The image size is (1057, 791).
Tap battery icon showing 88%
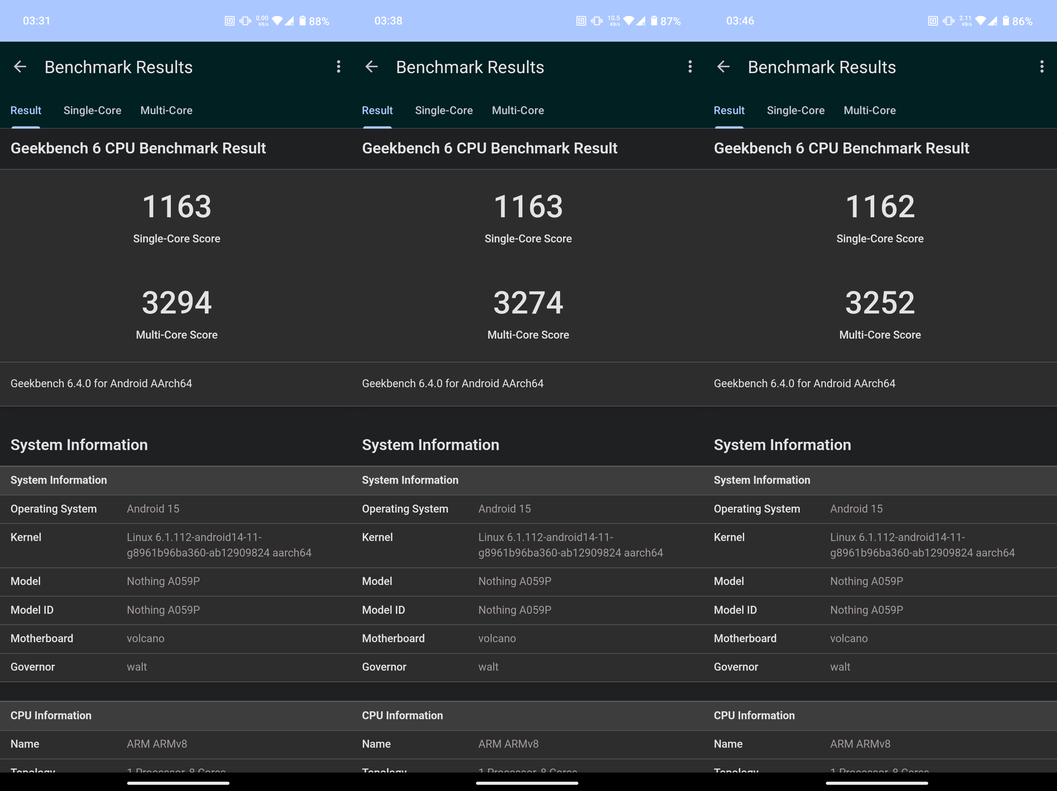click(302, 21)
